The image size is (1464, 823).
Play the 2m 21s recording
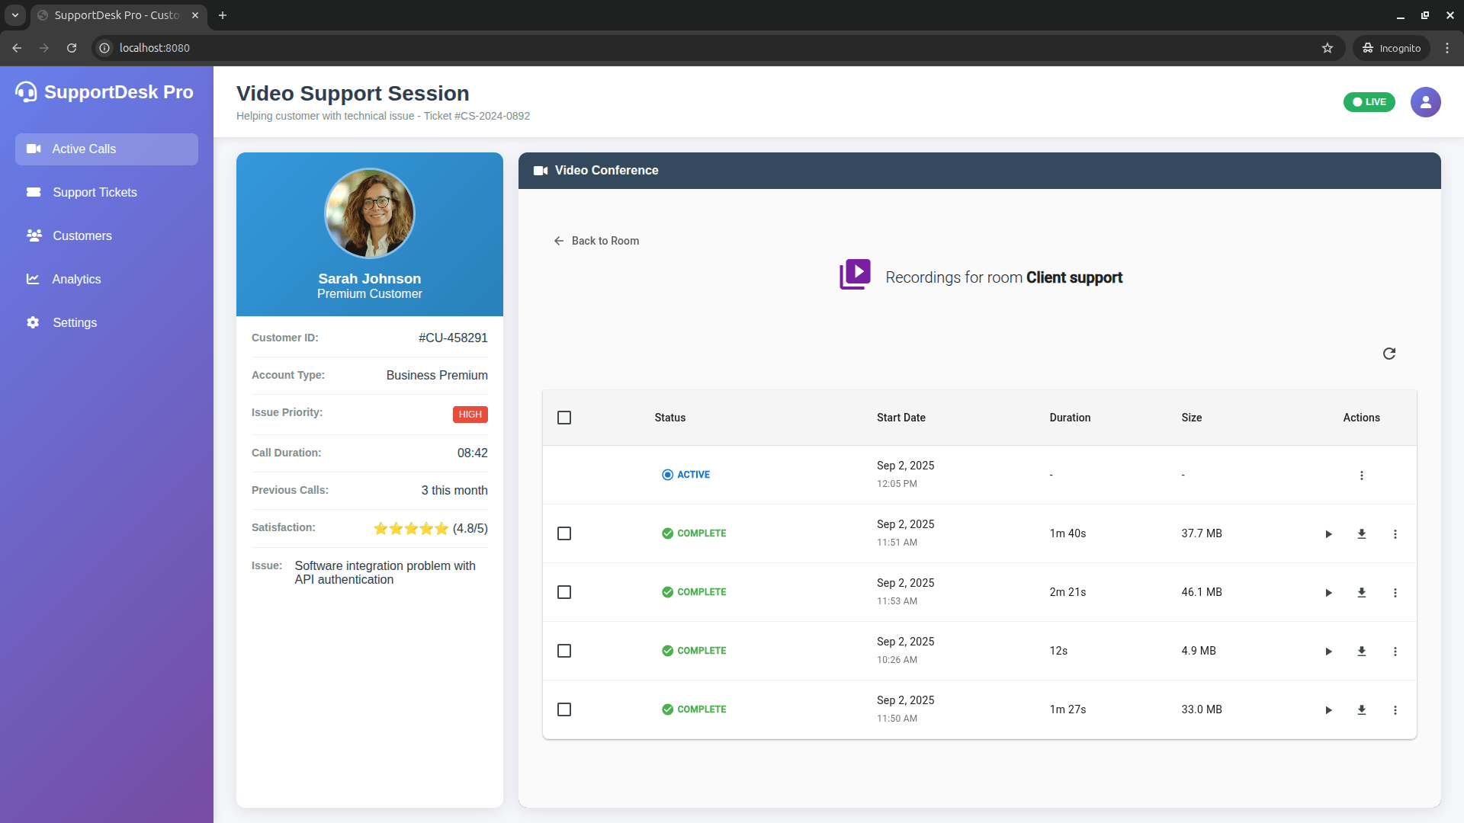click(1328, 593)
